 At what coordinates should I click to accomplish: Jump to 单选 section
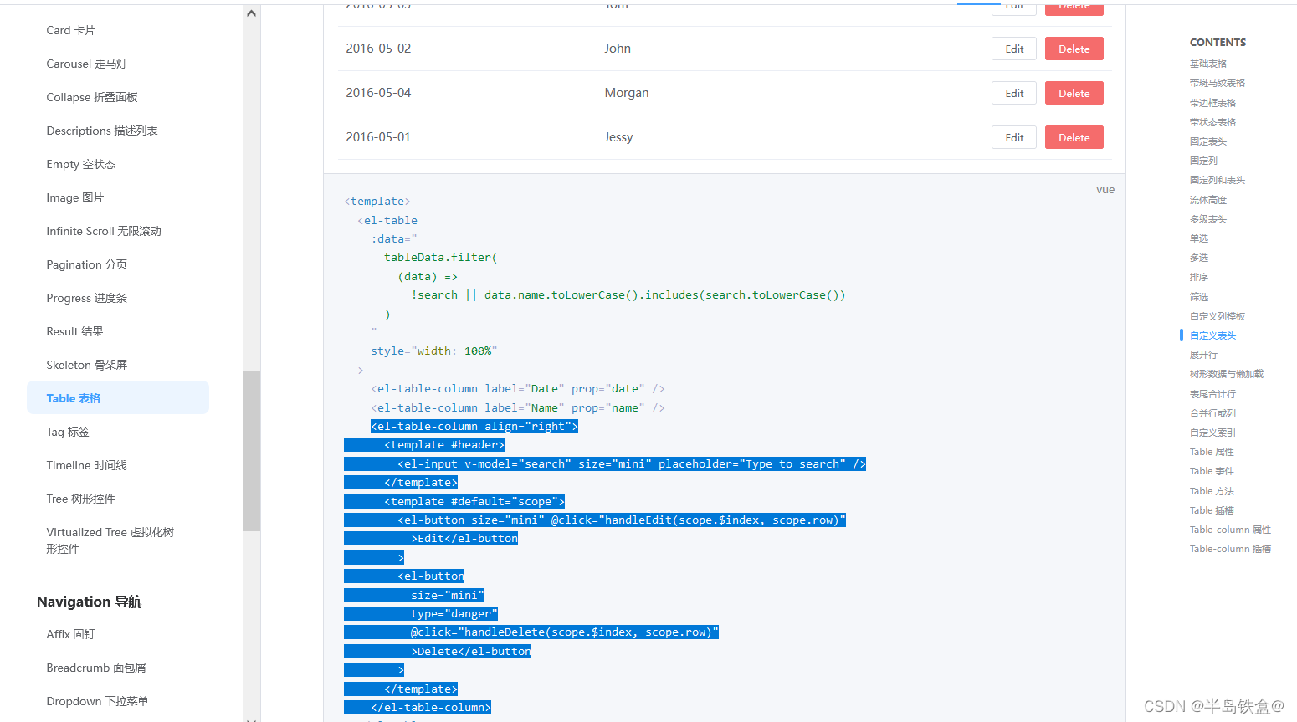[x=1199, y=238]
